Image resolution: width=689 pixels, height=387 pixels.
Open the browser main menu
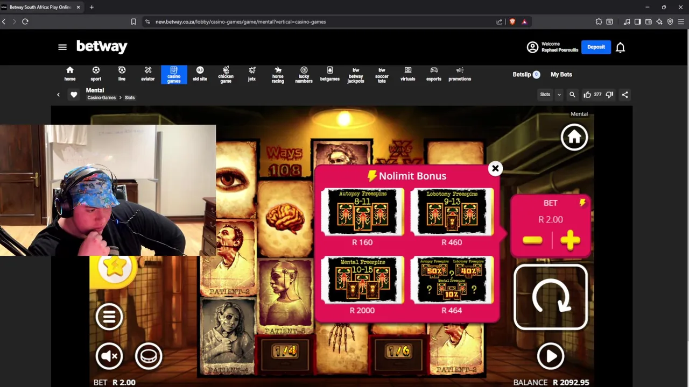681,21
